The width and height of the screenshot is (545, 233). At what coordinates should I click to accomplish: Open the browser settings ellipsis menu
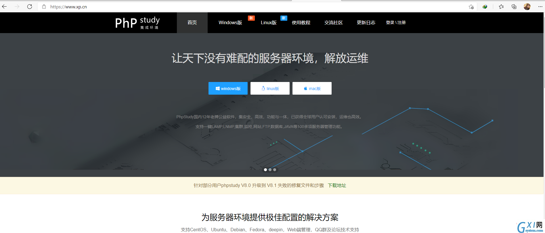click(540, 7)
